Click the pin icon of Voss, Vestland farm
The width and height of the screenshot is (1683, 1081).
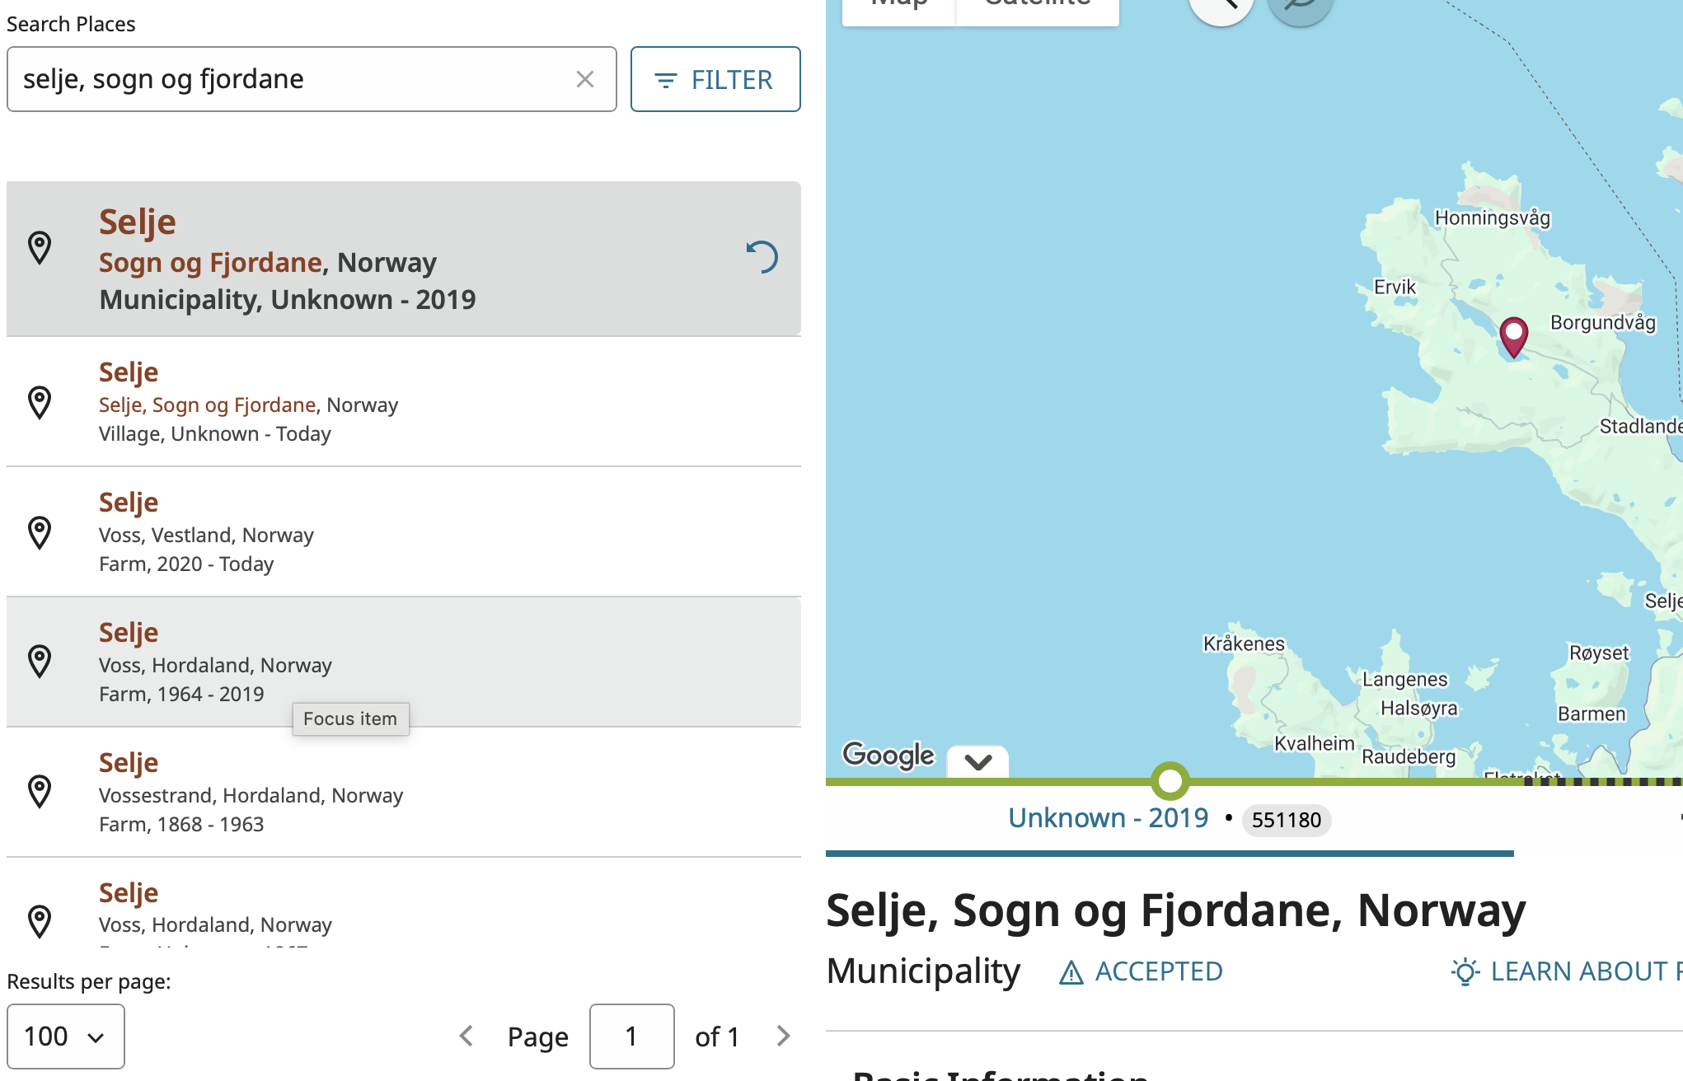(40, 532)
